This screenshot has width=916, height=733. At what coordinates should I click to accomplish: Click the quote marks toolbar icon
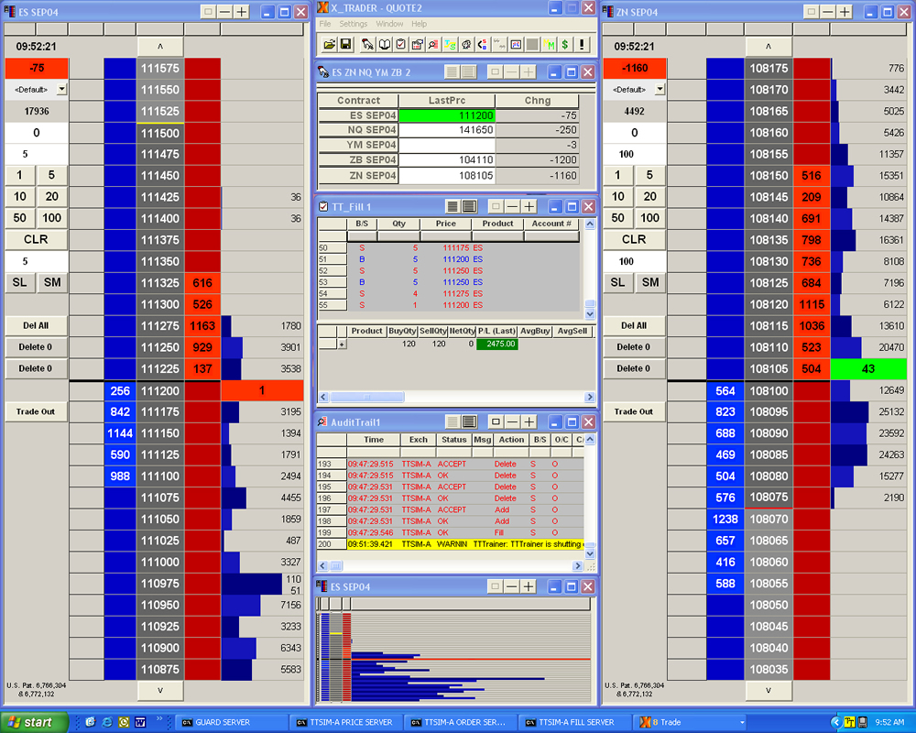(499, 44)
